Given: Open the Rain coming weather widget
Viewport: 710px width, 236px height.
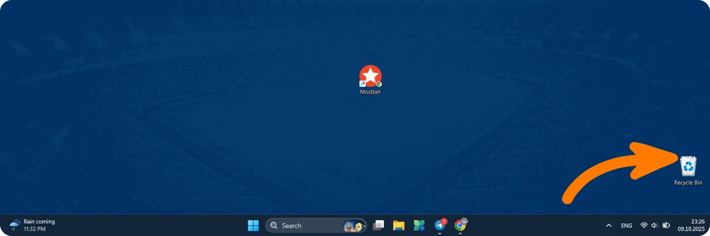Looking at the screenshot, I should [32, 225].
